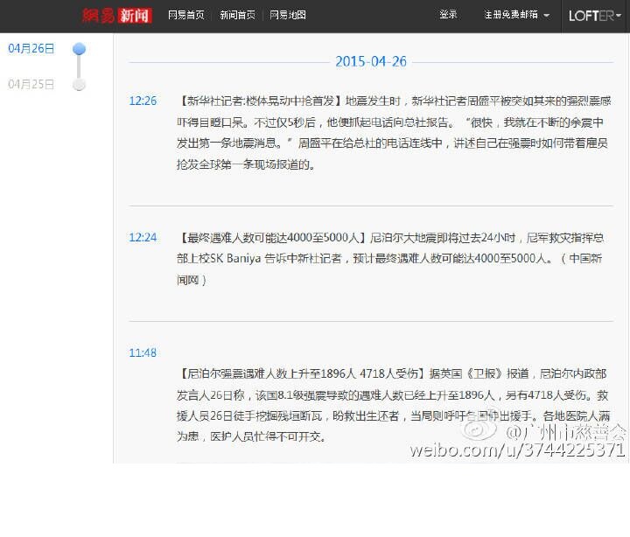Select the 04月26日 timeline date
630x537 pixels.
(x=31, y=49)
